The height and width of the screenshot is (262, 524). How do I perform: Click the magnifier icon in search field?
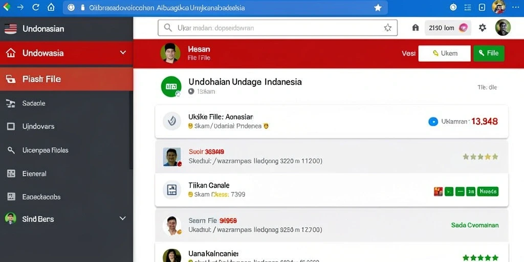pyautogui.click(x=168, y=28)
